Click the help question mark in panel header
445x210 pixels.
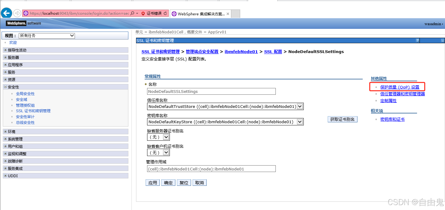pos(417,40)
